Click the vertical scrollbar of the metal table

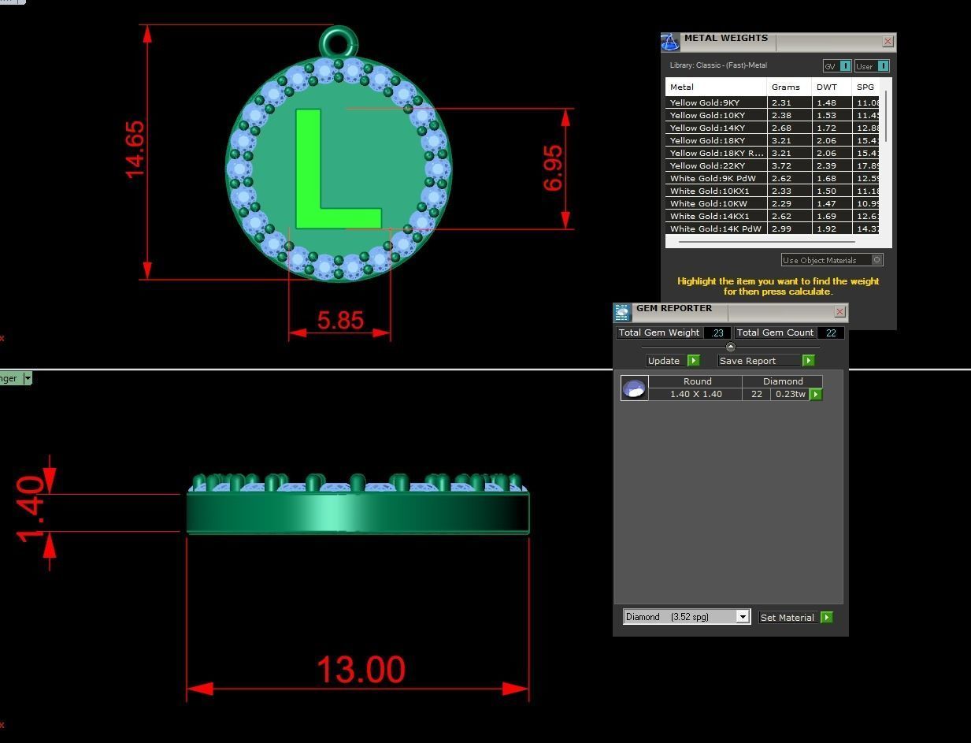(887, 117)
